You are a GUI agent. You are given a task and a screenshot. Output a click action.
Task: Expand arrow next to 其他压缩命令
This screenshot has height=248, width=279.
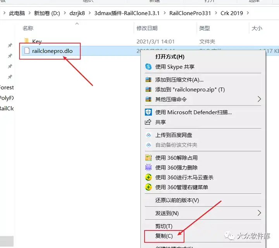pos(259,99)
